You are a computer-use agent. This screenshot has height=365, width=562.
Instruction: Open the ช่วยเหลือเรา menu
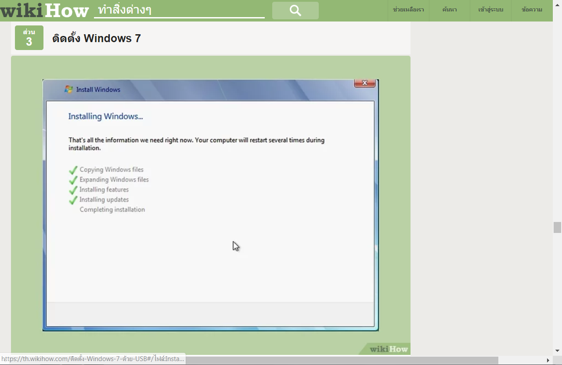(408, 10)
